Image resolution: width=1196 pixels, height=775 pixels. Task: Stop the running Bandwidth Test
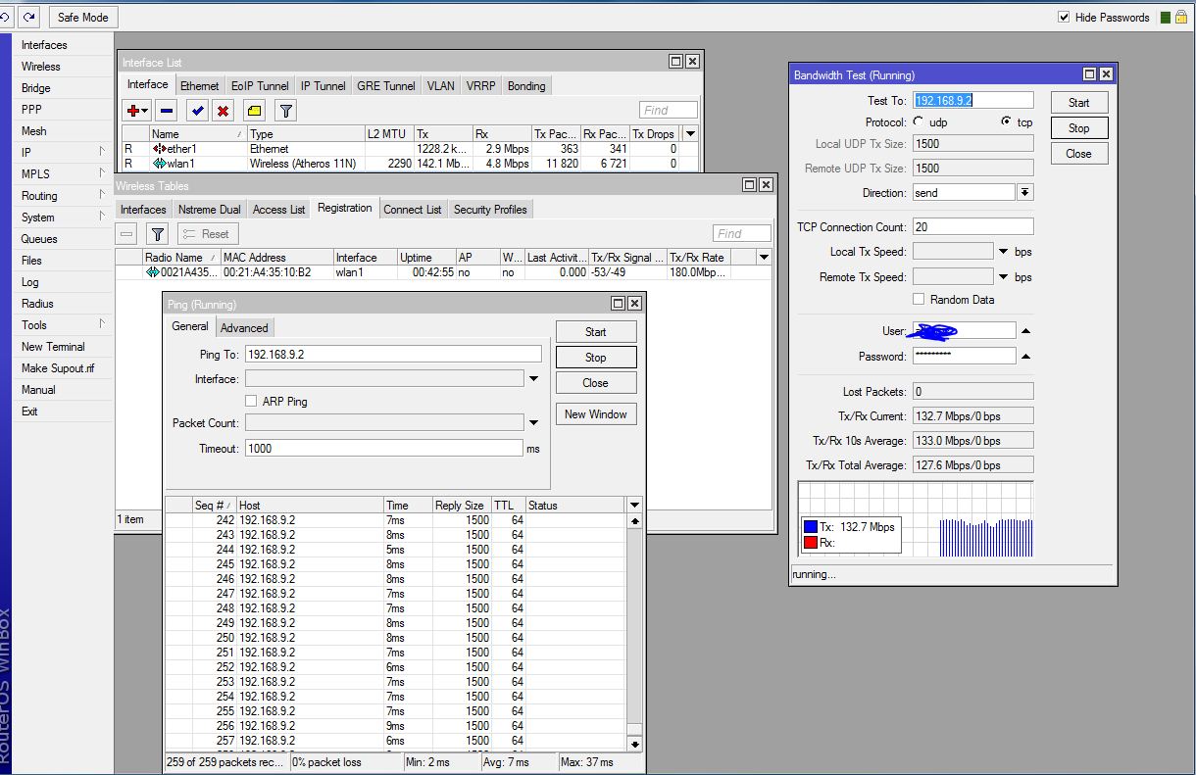pyautogui.click(x=1079, y=128)
